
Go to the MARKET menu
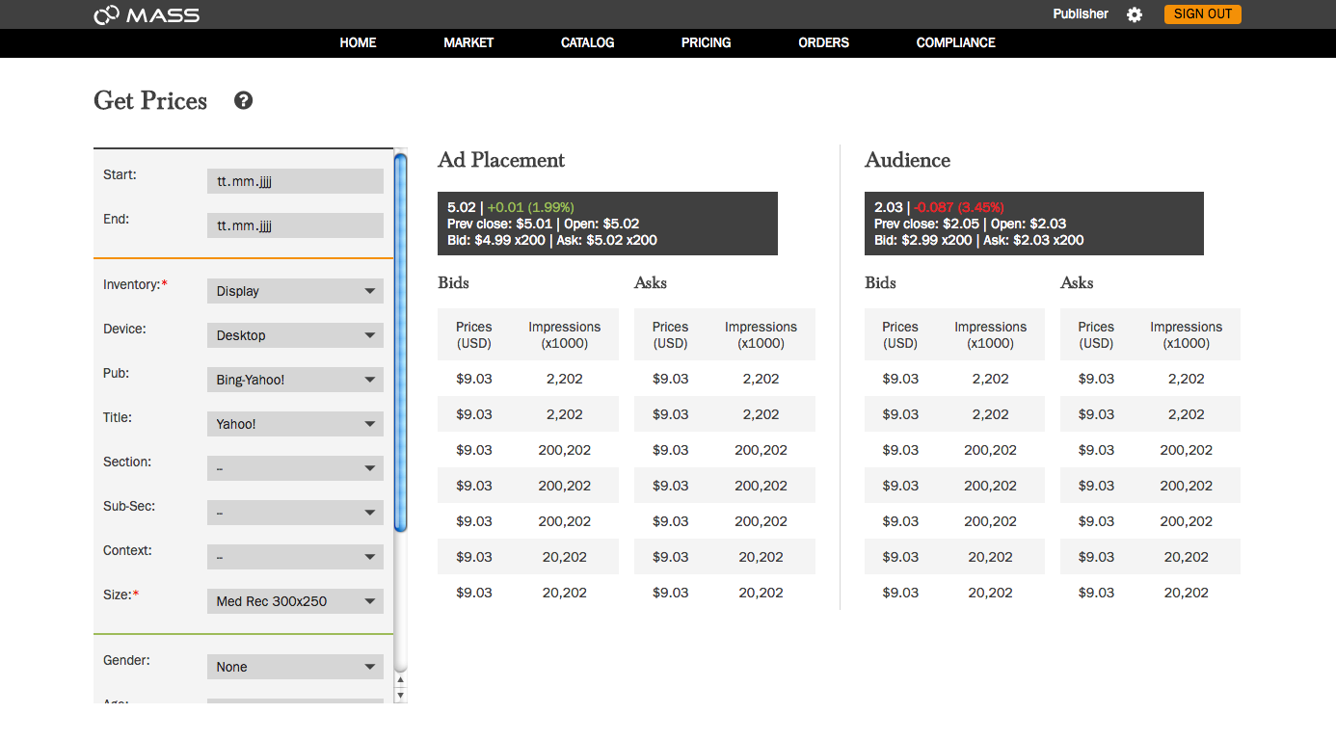(468, 42)
